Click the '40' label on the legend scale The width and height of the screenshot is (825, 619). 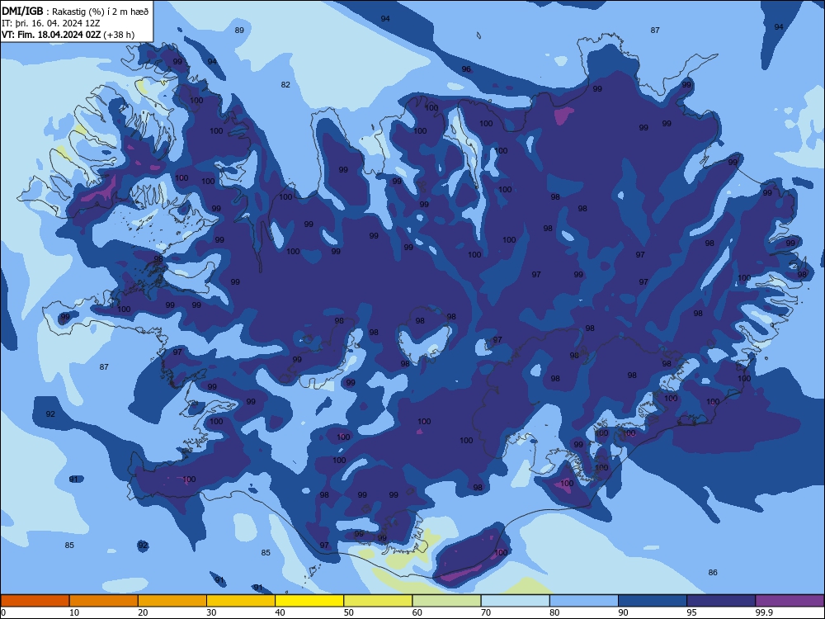[280, 612]
